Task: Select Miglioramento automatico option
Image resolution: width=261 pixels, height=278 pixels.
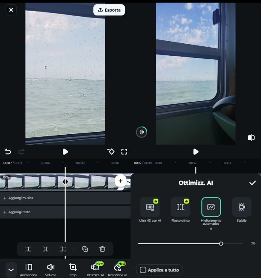Action: 211,212
